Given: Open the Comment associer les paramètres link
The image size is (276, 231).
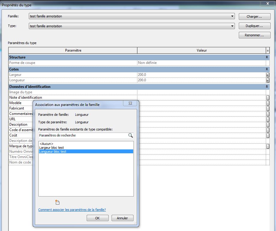Looking at the screenshot, I should click(72, 210).
